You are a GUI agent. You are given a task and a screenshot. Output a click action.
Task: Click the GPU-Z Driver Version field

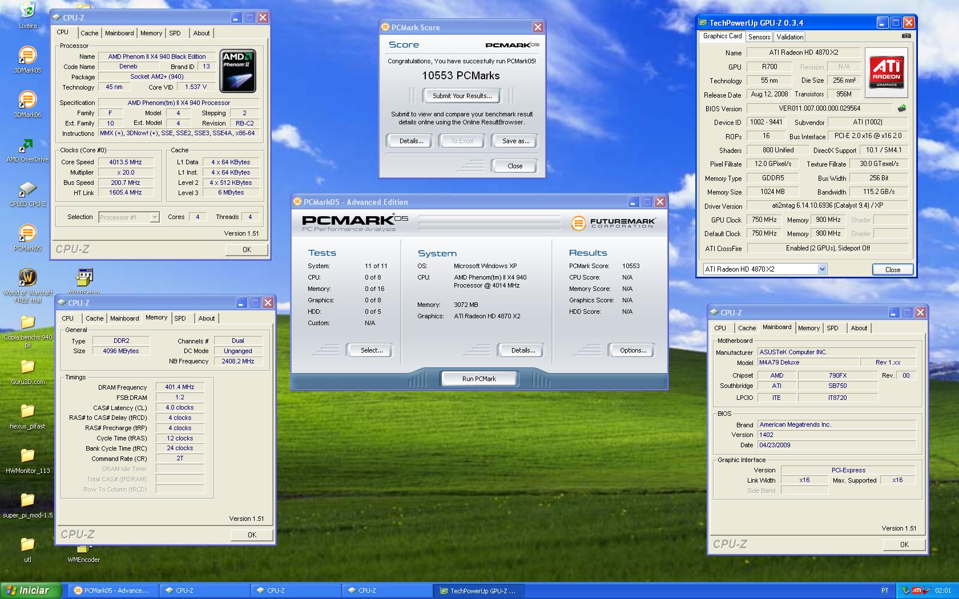827,205
